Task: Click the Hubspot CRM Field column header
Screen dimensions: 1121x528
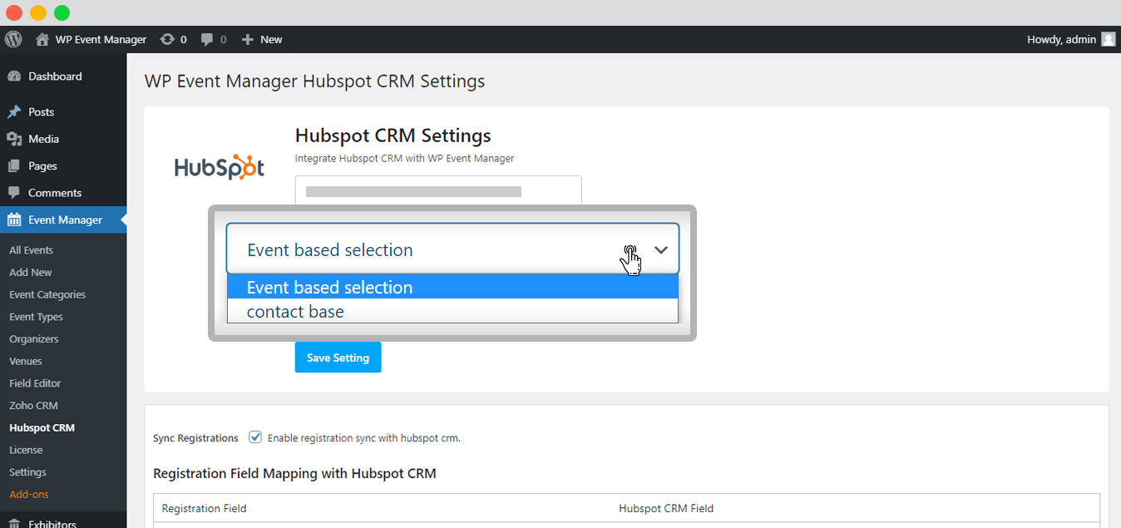Action: pos(666,509)
